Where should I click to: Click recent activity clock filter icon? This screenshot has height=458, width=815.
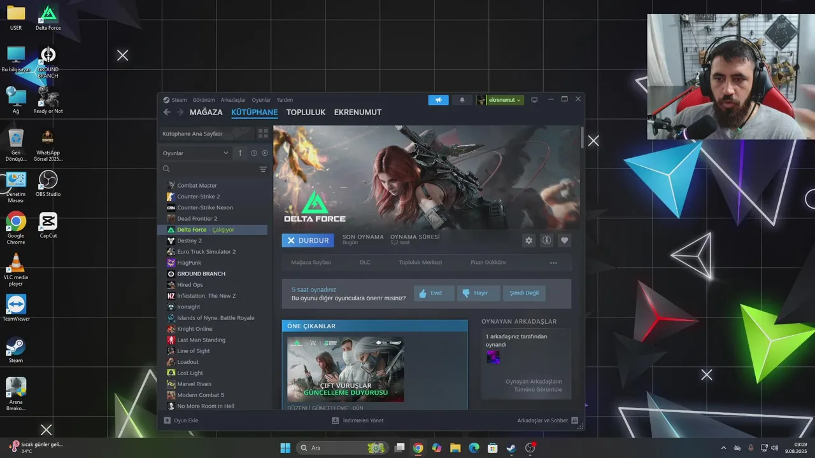[253, 153]
